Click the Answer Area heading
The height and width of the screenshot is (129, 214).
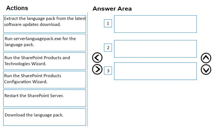(112, 9)
